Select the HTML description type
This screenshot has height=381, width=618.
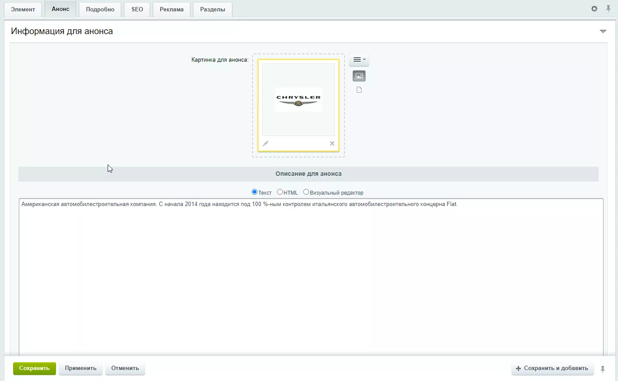tap(280, 192)
